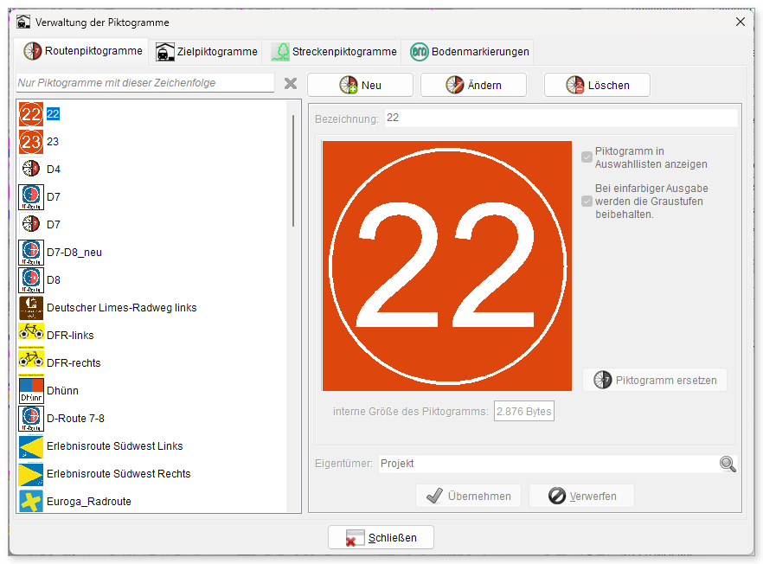
Task: Toggle the 'Graustufen beibehalten' checkbox
Action: (x=587, y=201)
